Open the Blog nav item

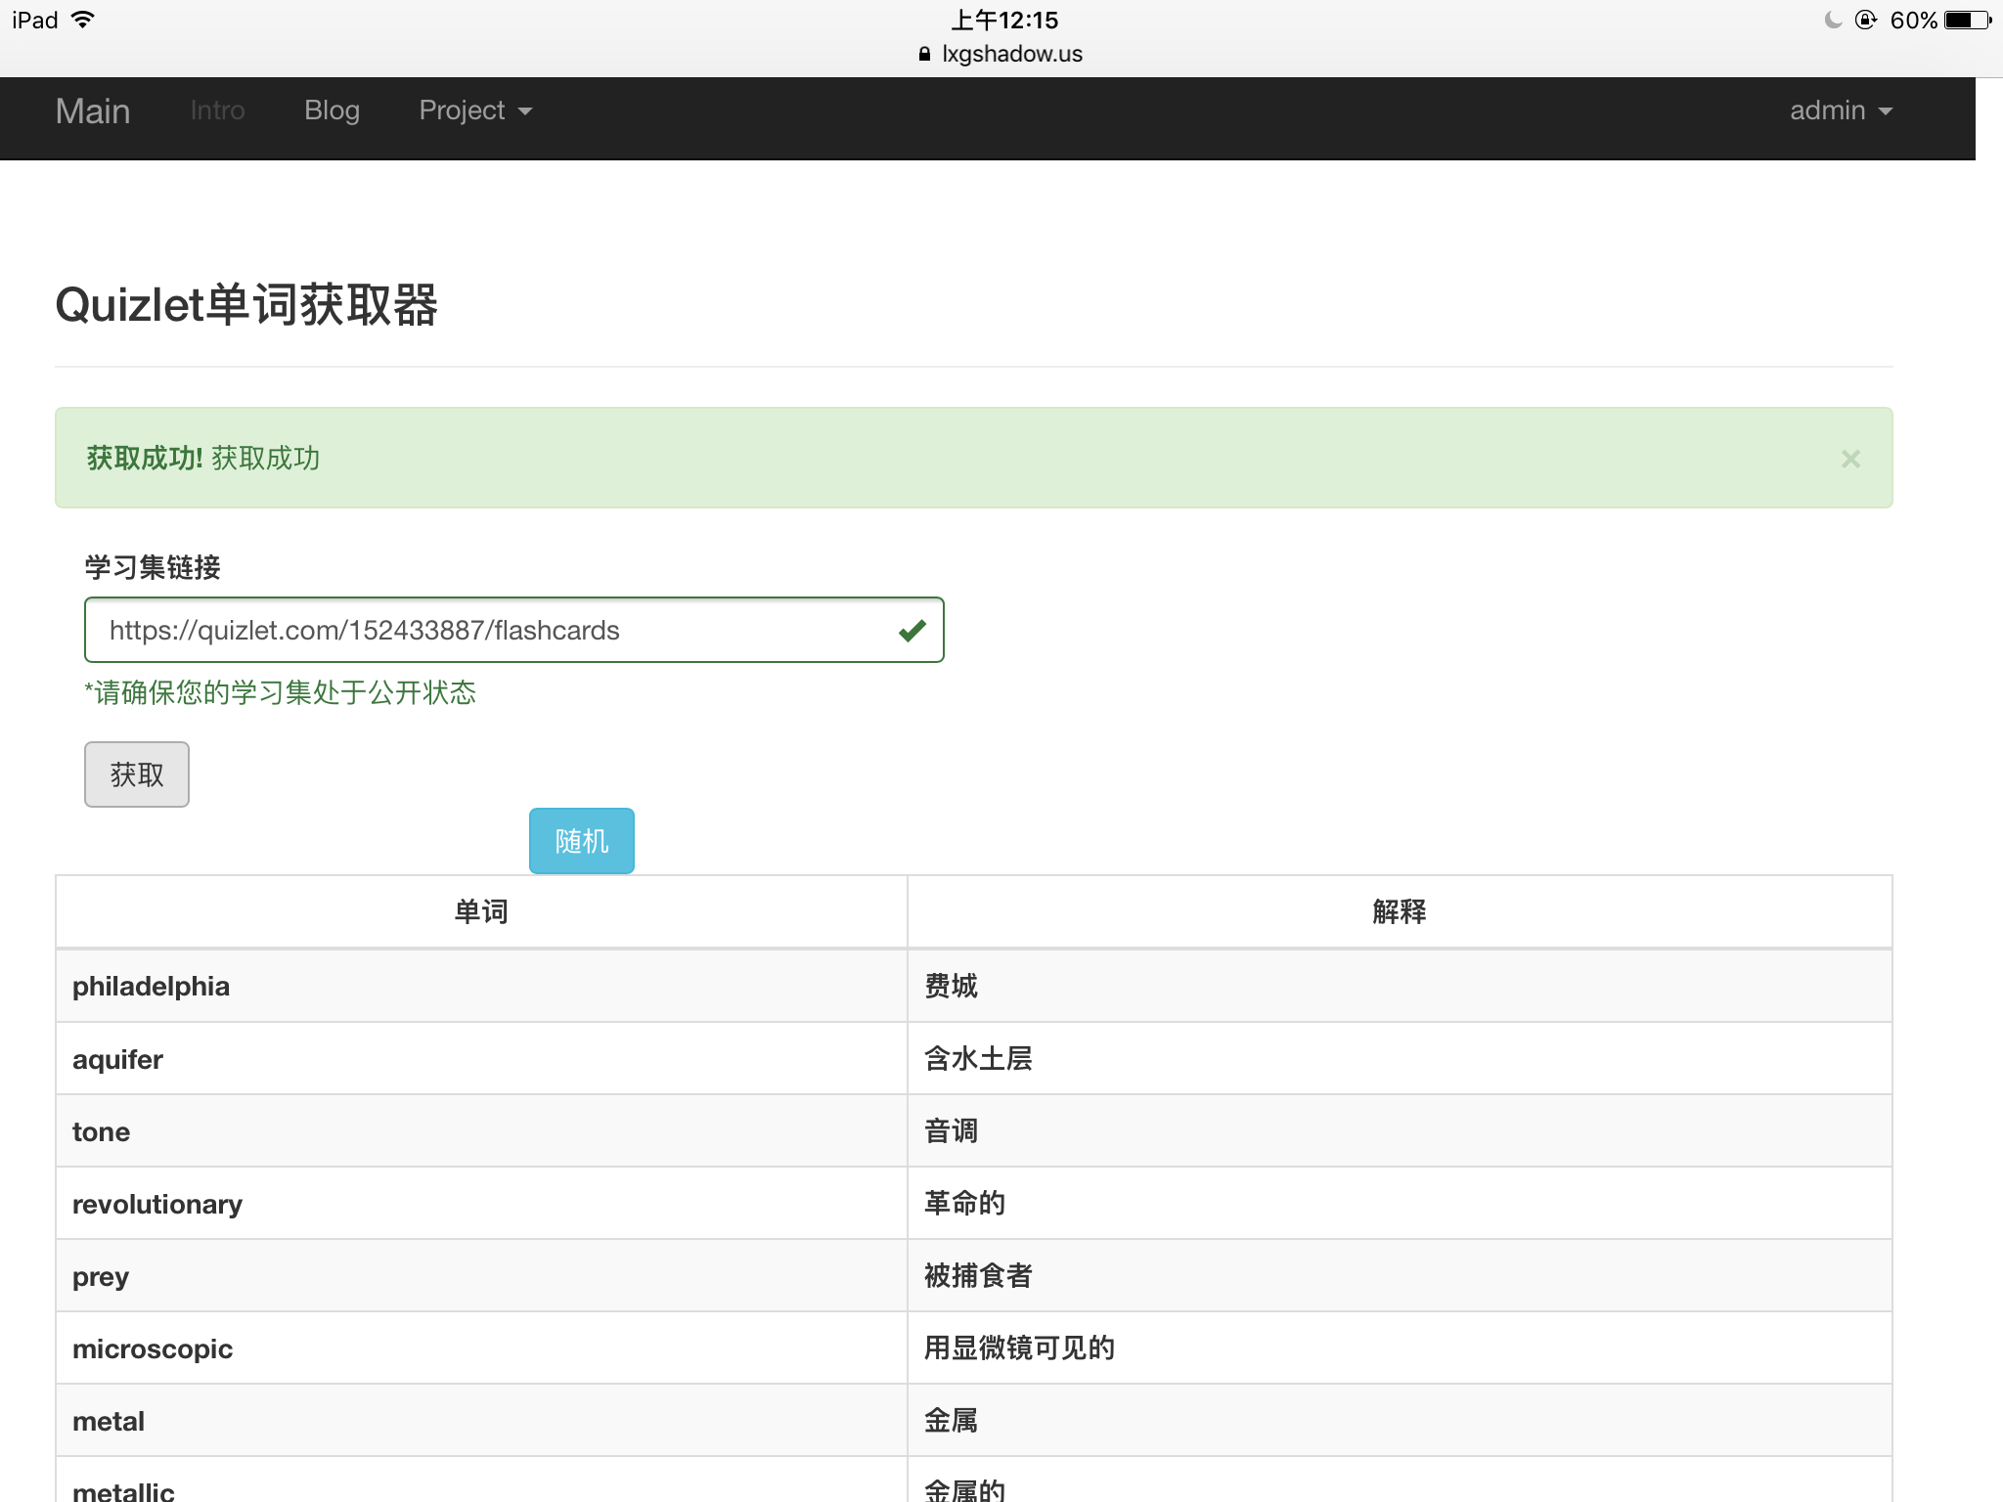coord(332,110)
